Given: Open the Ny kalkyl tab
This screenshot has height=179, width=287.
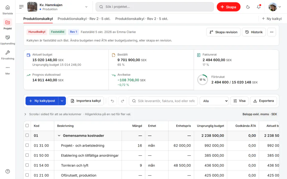Looking at the screenshot, I should (272, 18).
